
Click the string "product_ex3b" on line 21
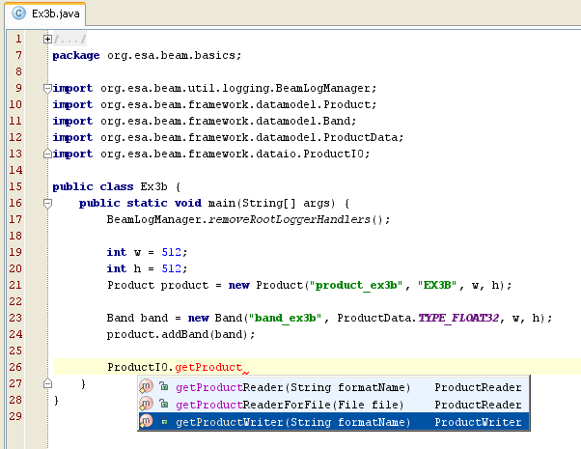point(356,285)
